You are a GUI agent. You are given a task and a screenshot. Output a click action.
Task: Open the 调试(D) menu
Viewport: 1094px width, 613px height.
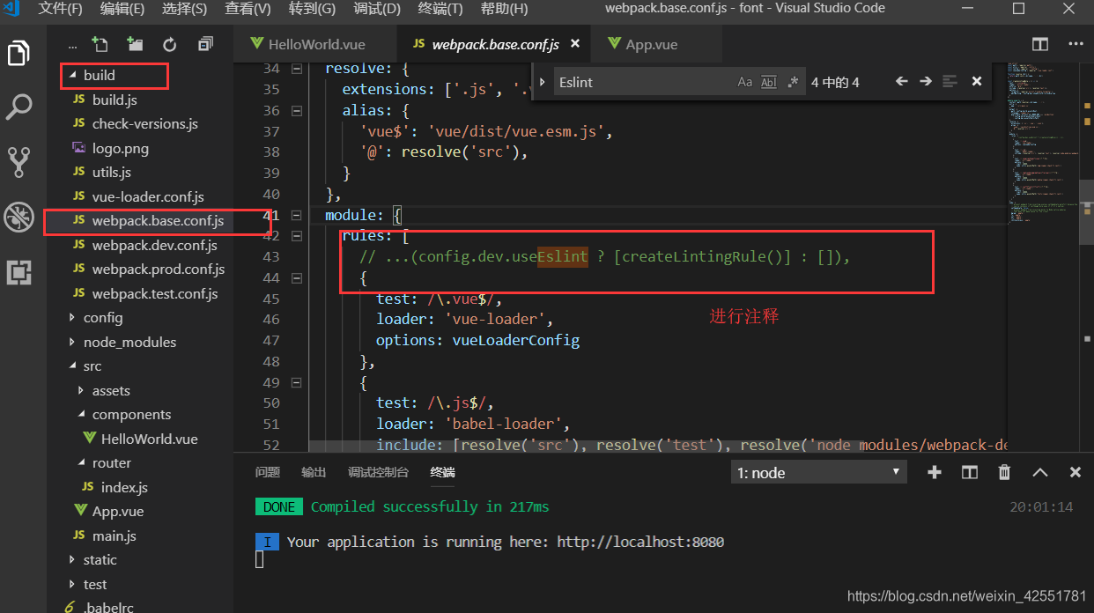point(376,9)
